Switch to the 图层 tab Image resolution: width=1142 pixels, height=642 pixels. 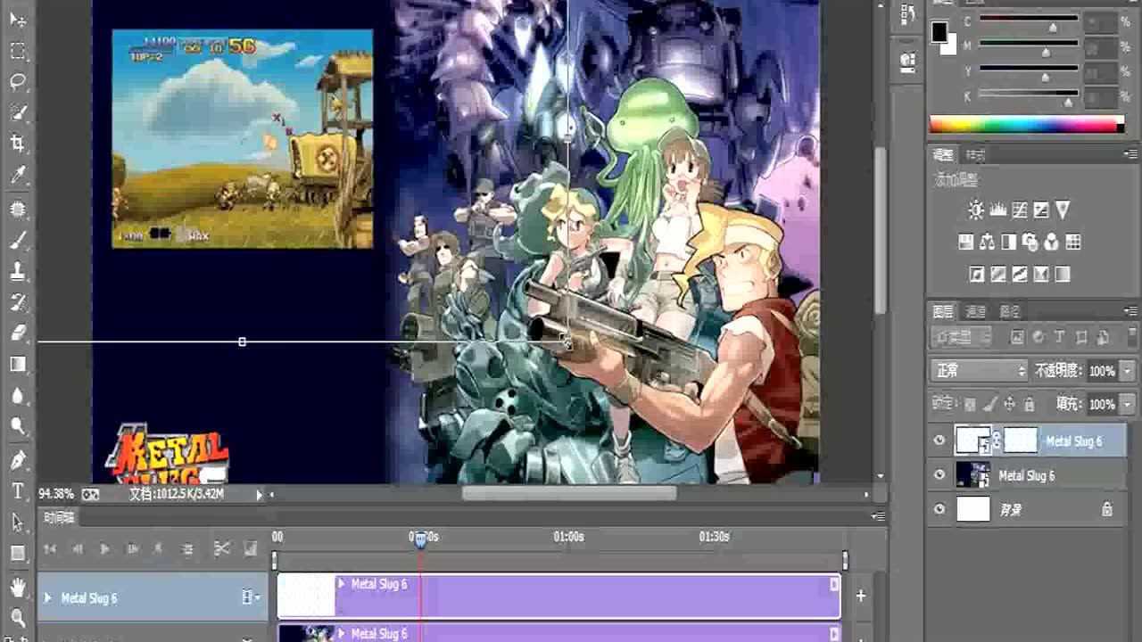[943, 311]
